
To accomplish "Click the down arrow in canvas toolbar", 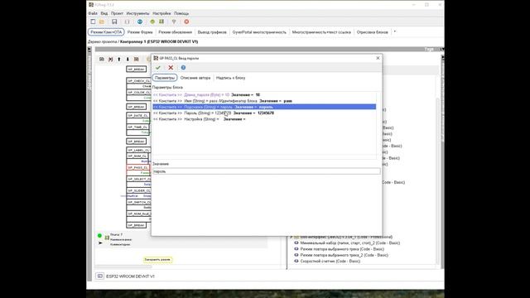I will [x=128, y=59].
